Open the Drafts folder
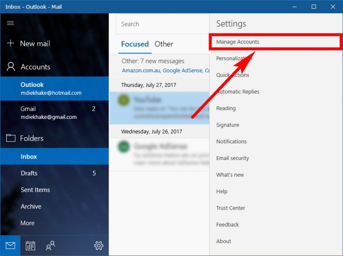Image resolution: width=343 pixels, height=256 pixels. pyautogui.click(x=54, y=173)
